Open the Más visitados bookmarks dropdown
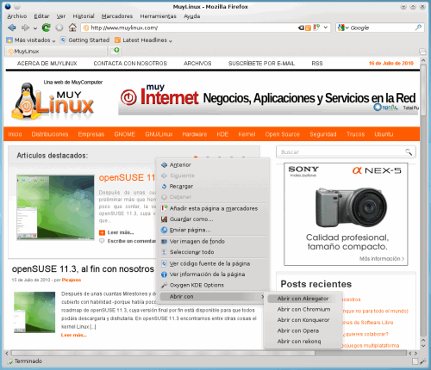 [x=31, y=40]
